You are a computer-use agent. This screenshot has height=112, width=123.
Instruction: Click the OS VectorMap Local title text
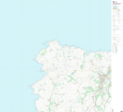[117, 3]
